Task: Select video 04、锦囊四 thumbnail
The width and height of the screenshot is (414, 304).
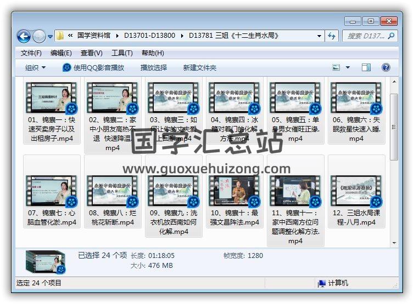Action: pos(234,97)
